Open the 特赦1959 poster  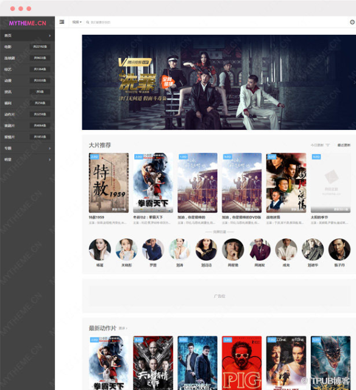tap(109, 183)
